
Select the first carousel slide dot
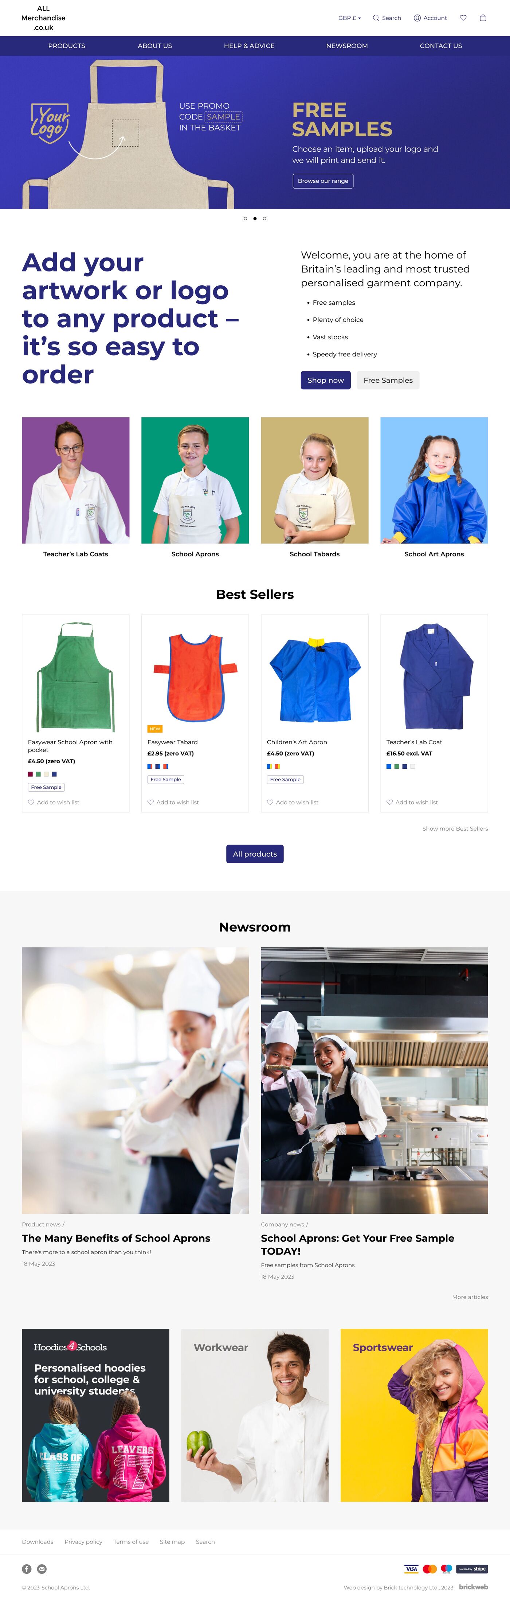pos(246,219)
